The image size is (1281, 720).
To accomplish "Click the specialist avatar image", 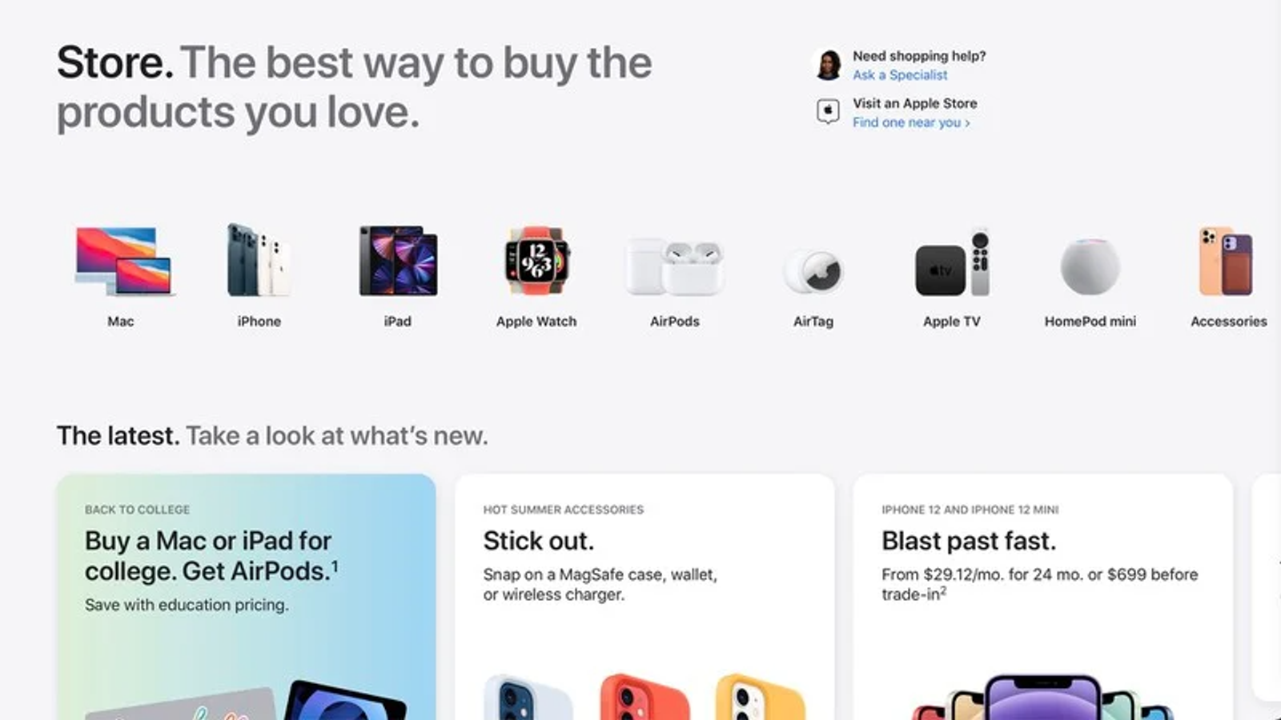I will click(x=828, y=65).
